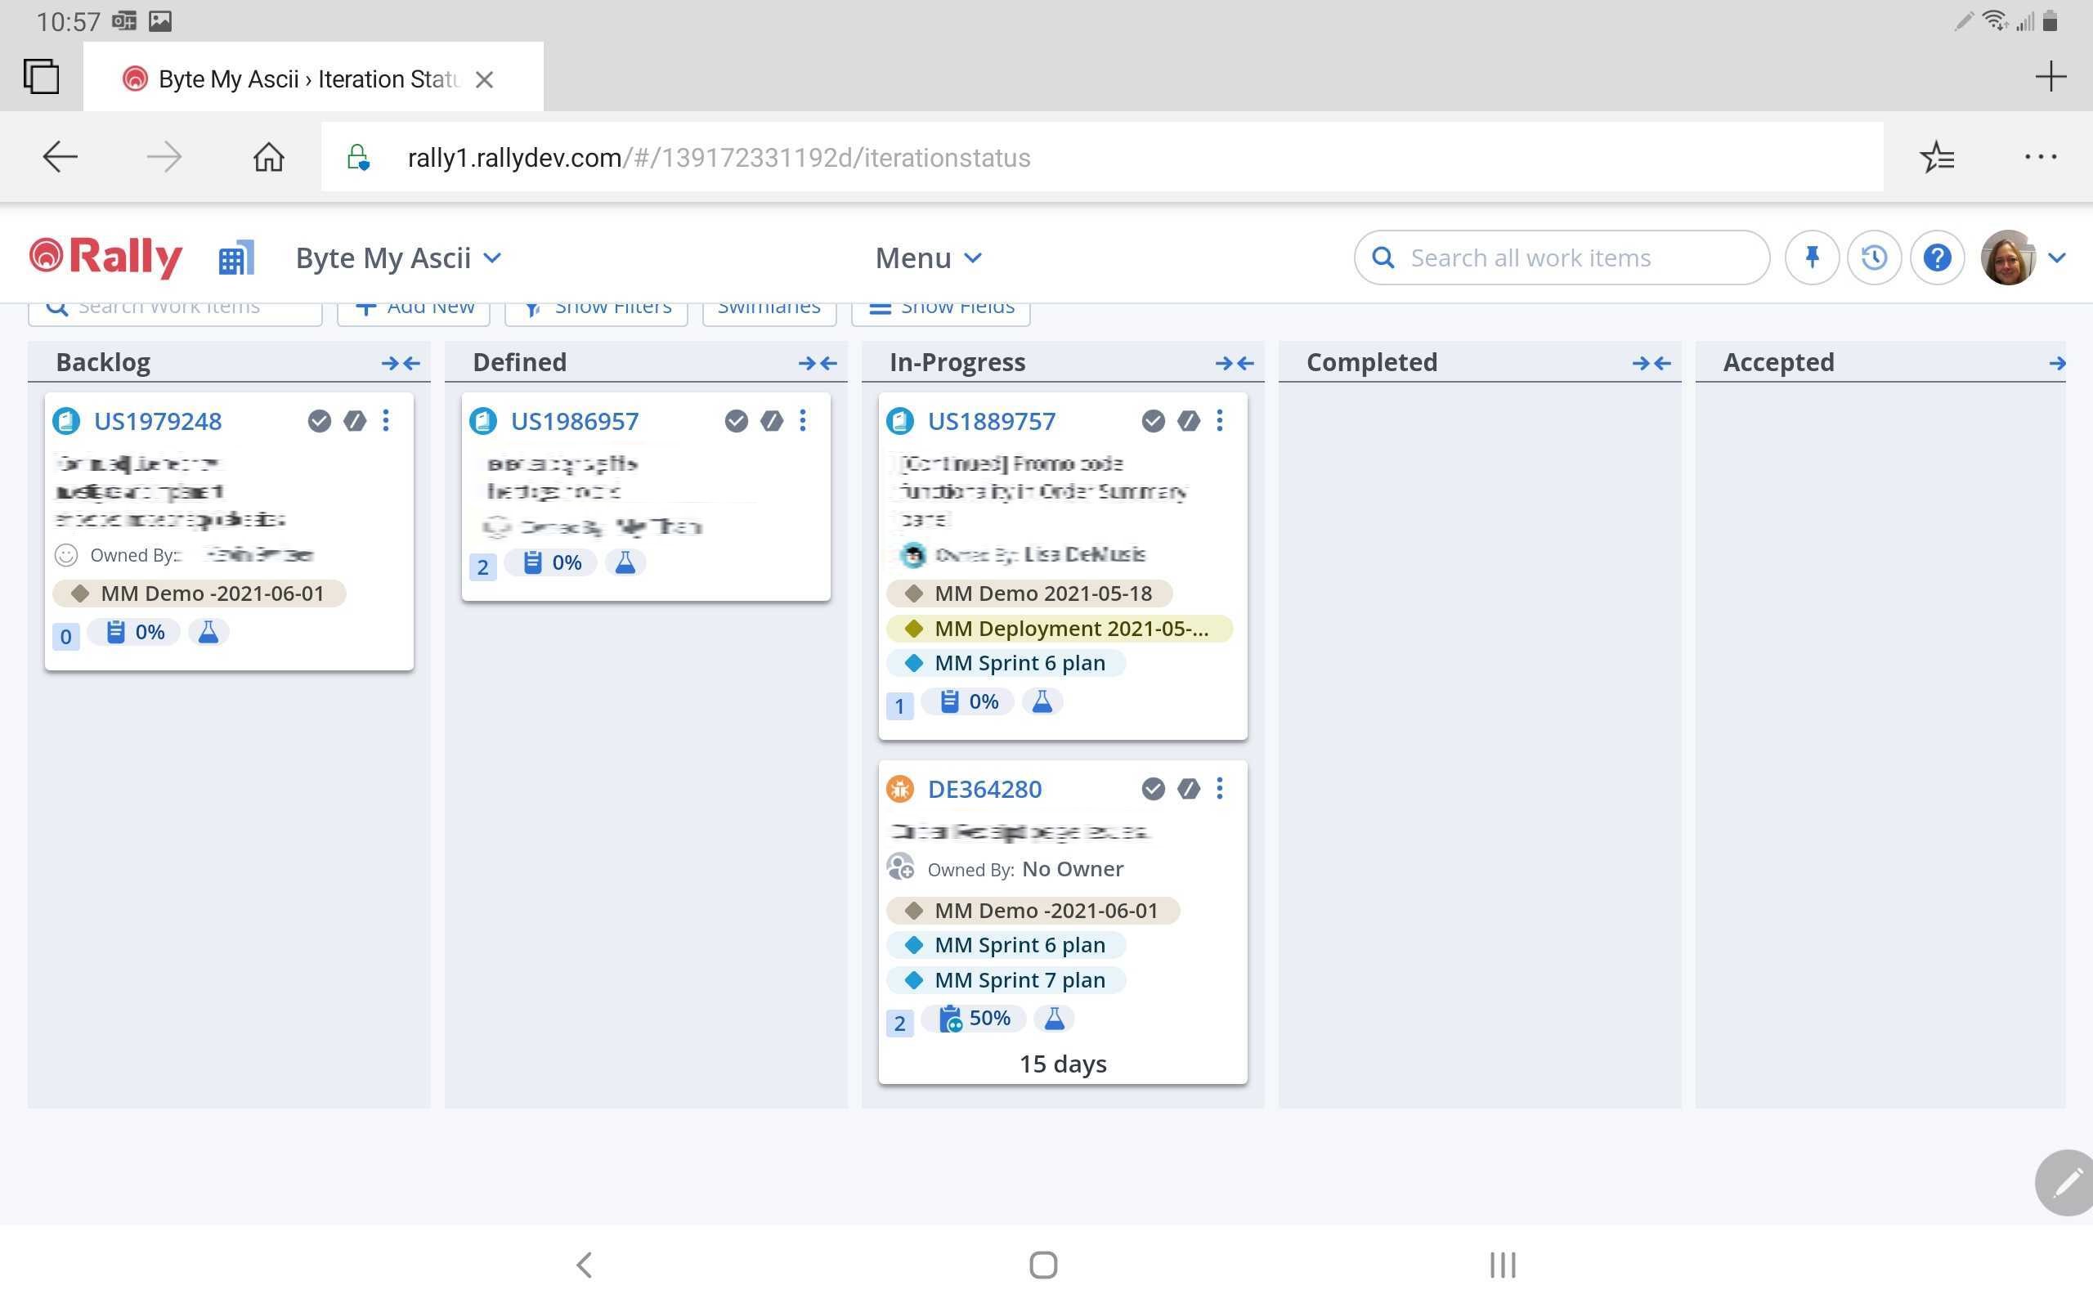Toggle ready checkmark on US1979248

[x=319, y=421]
